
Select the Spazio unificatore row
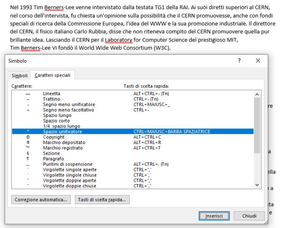(x=133, y=132)
